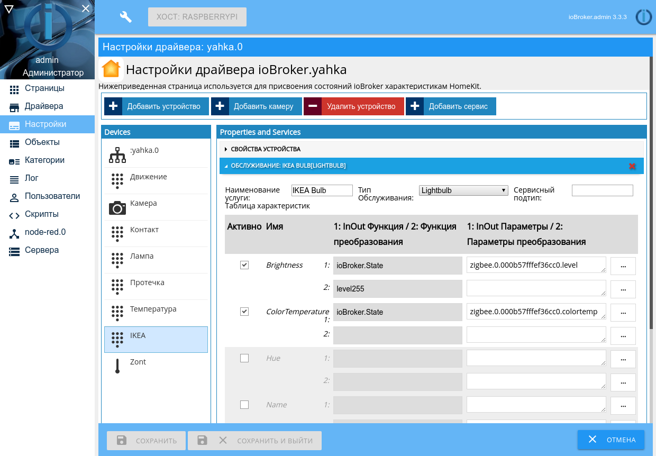Click ColorTemperature empty conversion function field

coord(398,335)
